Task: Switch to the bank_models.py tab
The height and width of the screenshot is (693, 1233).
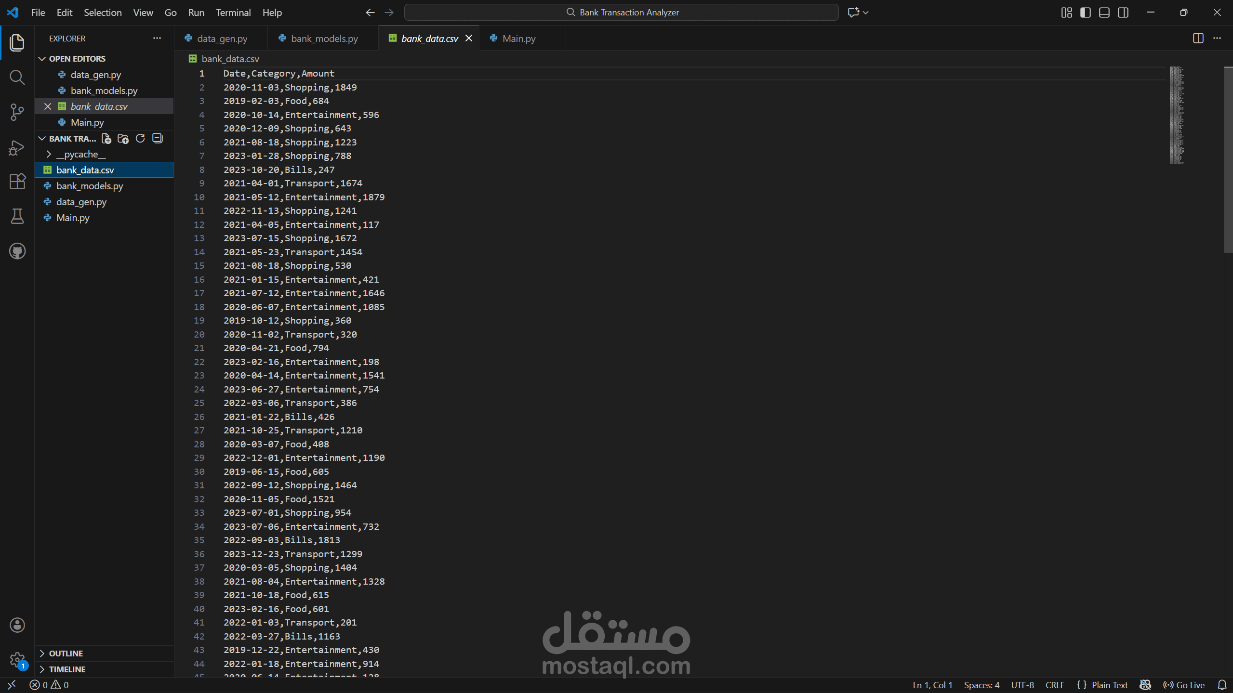Action: click(x=324, y=39)
